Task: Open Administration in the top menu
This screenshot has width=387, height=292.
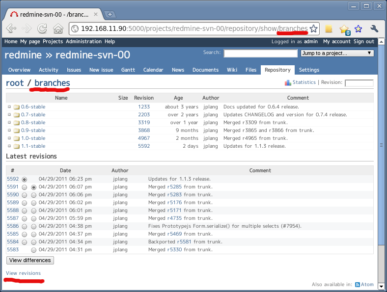Action: point(83,41)
